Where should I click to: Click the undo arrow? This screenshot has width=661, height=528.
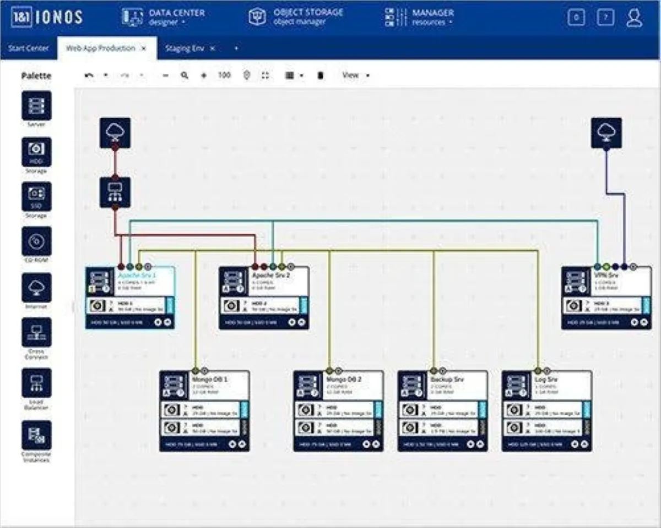[89, 75]
